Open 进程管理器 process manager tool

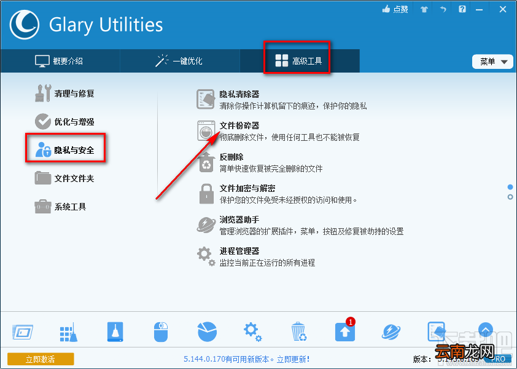[239, 251]
